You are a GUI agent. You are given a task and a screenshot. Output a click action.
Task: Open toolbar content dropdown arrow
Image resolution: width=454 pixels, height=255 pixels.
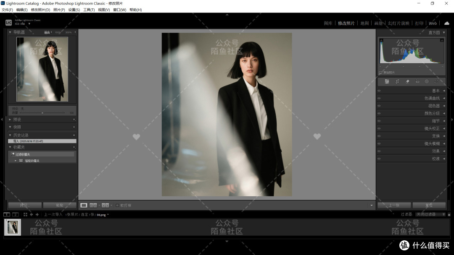372,206
